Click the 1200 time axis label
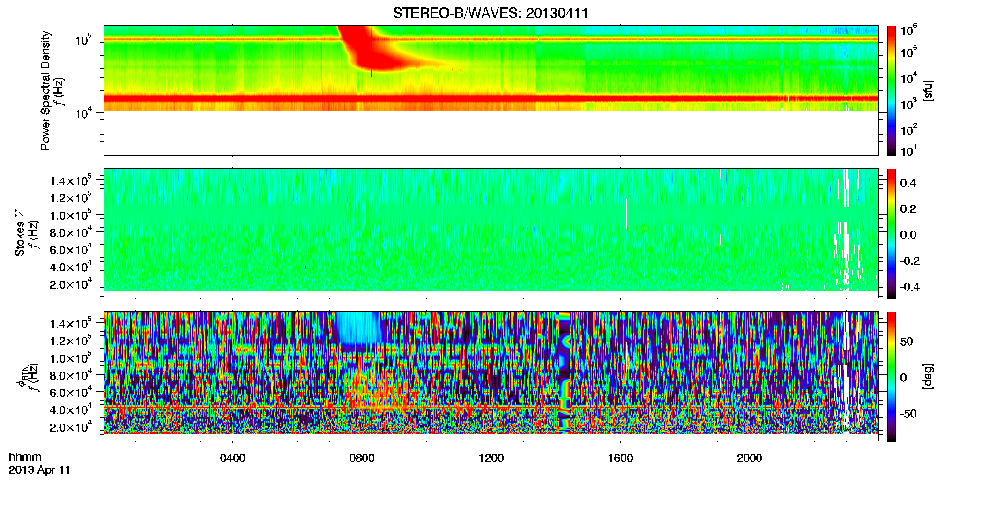 (491, 458)
